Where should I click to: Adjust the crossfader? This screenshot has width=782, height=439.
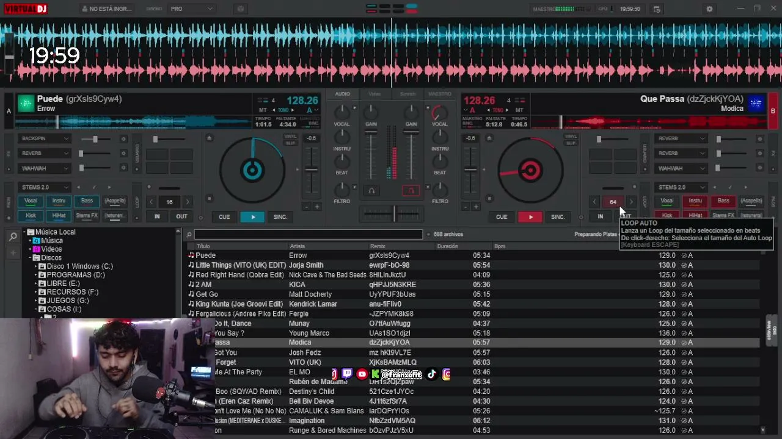[394, 213]
